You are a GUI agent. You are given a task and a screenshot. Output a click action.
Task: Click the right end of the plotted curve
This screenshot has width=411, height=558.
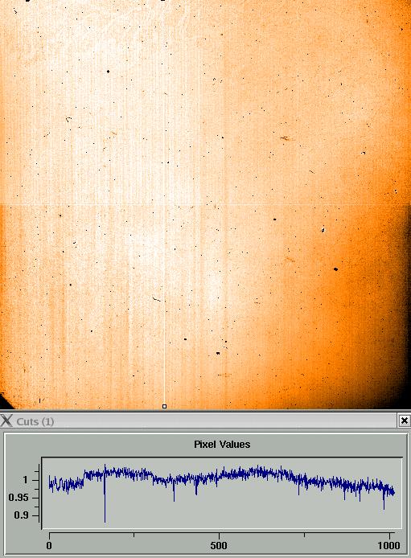pos(393,493)
